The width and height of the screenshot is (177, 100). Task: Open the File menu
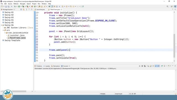click(2, 4)
